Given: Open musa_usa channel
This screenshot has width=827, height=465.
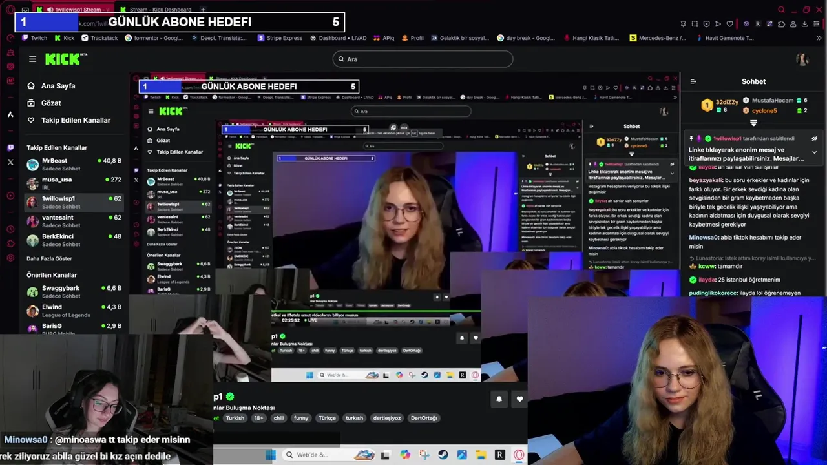Looking at the screenshot, I should [74, 183].
